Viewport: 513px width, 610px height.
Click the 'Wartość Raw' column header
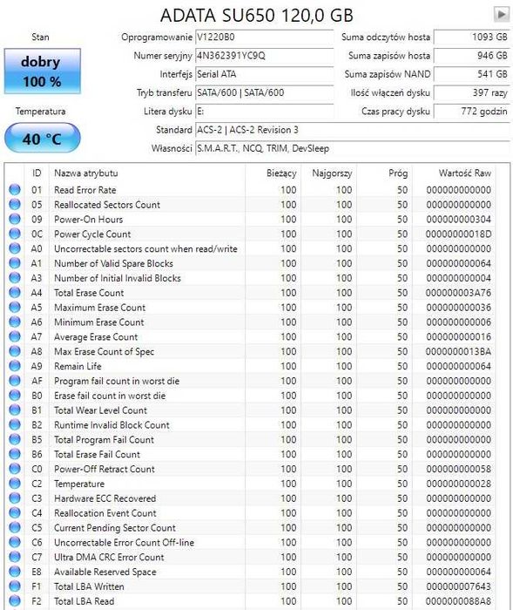click(x=455, y=173)
